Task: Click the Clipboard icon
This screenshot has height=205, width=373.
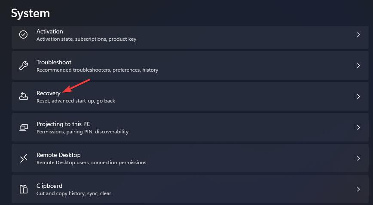Action: point(24,189)
